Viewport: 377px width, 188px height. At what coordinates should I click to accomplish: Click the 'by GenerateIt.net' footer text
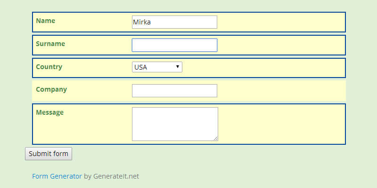click(112, 176)
